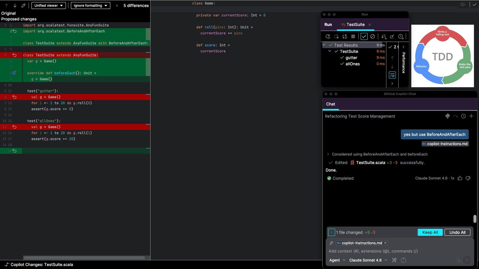Screen dimensions: 479x269
Task: Open the Unified viewer dropdown
Action: pos(49,6)
